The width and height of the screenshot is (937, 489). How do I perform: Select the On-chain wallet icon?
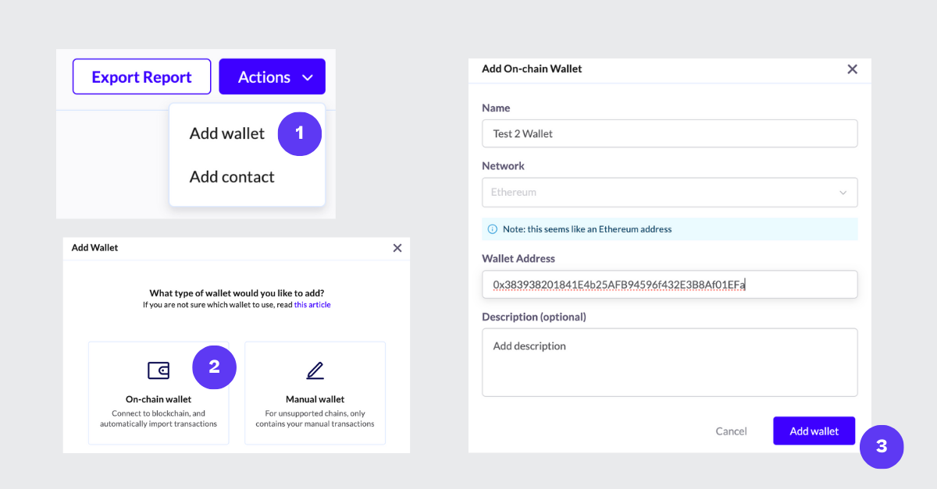tap(159, 370)
